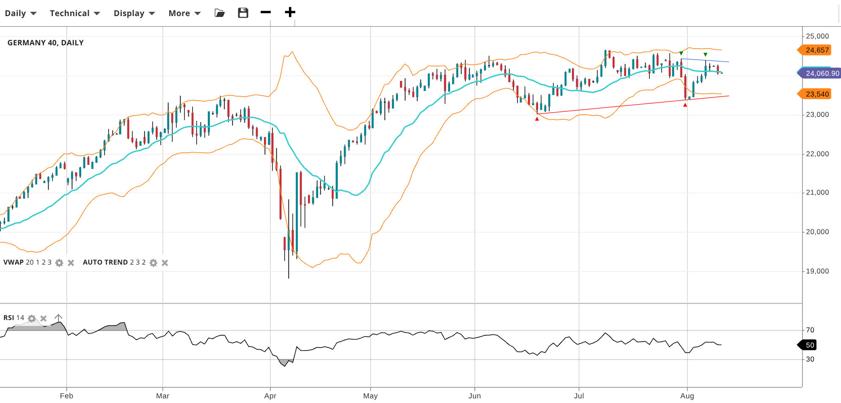Click the 24,657 upper band price label
The height and width of the screenshot is (403, 841).
coord(816,50)
